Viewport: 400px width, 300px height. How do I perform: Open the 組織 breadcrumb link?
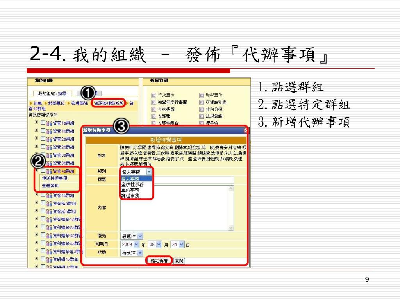37,103
